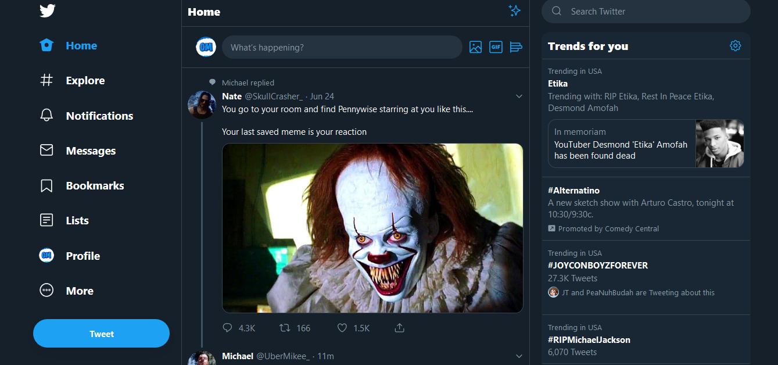Open Bookmarks label in sidebar
The width and height of the screenshot is (778, 365).
95,185
